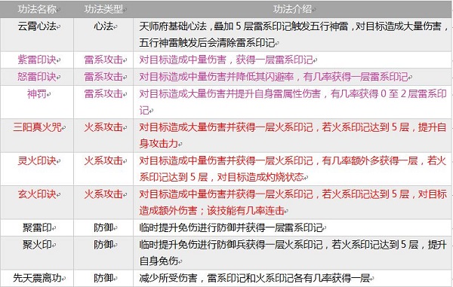Click 雷系攻击 type in 神罚 row
The height and width of the screenshot is (287, 453).
[x=103, y=93]
